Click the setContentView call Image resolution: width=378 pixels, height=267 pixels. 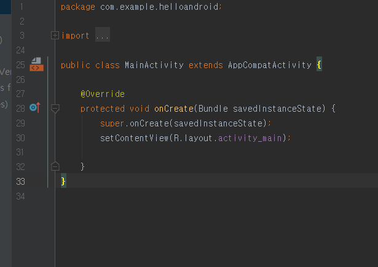[134, 138]
